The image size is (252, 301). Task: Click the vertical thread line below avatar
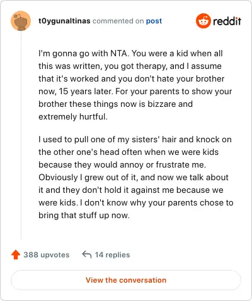21,135
